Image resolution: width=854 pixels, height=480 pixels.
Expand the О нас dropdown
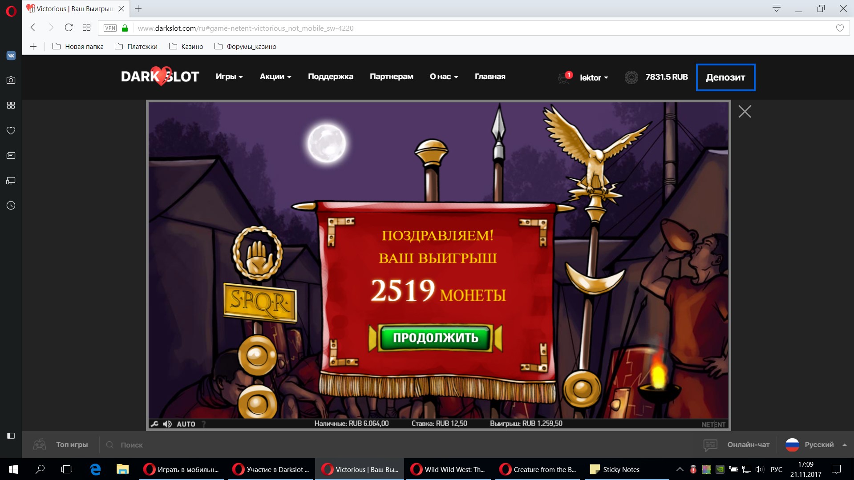pos(444,77)
